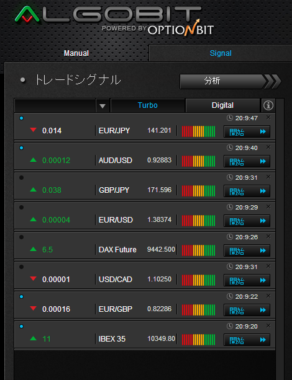Image resolution: width=292 pixels, height=380 pixels.
Task: Switch to the Manual tab
Action: 76,53
